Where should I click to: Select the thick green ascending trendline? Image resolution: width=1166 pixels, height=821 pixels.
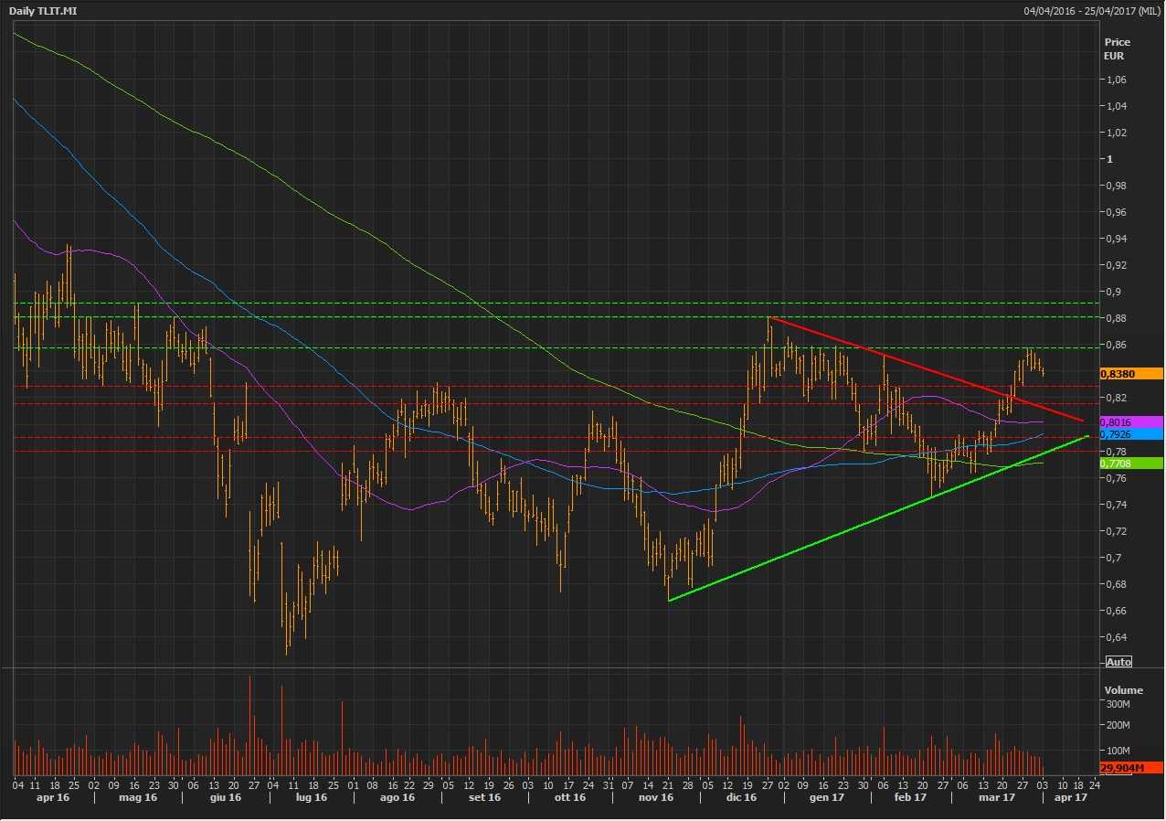pos(877,518)
